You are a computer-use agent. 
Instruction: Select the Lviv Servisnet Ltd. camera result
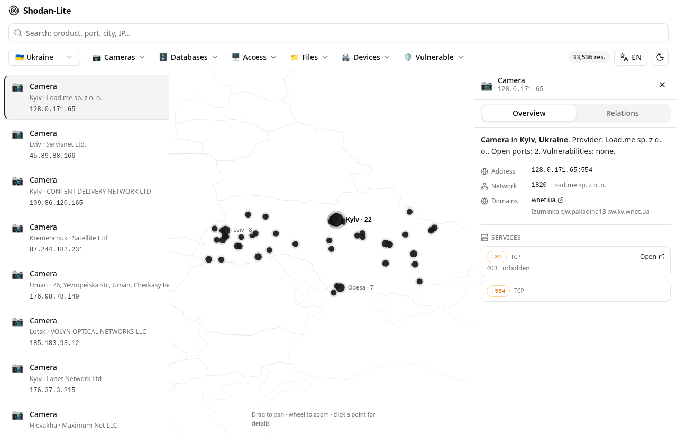(87, 144)
